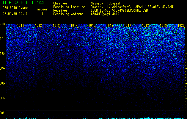This screenshot has height=119, width=187.
Task: Click time marker 1017
Action: [128, 26]
